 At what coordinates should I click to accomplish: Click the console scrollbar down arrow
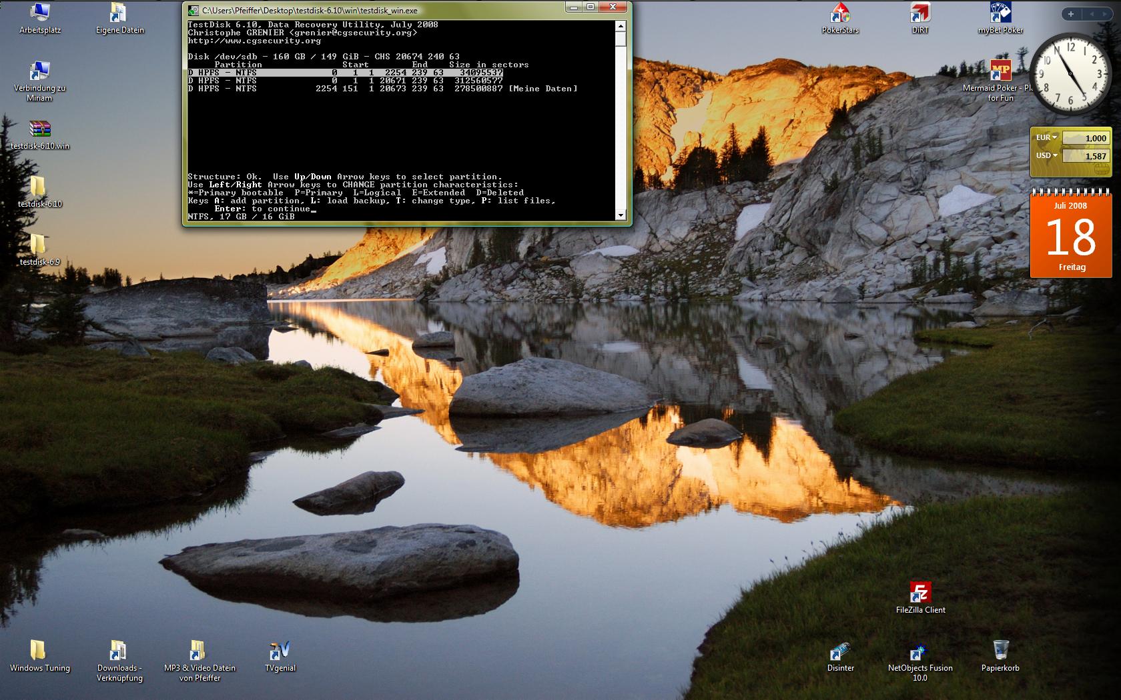[621, 215]
